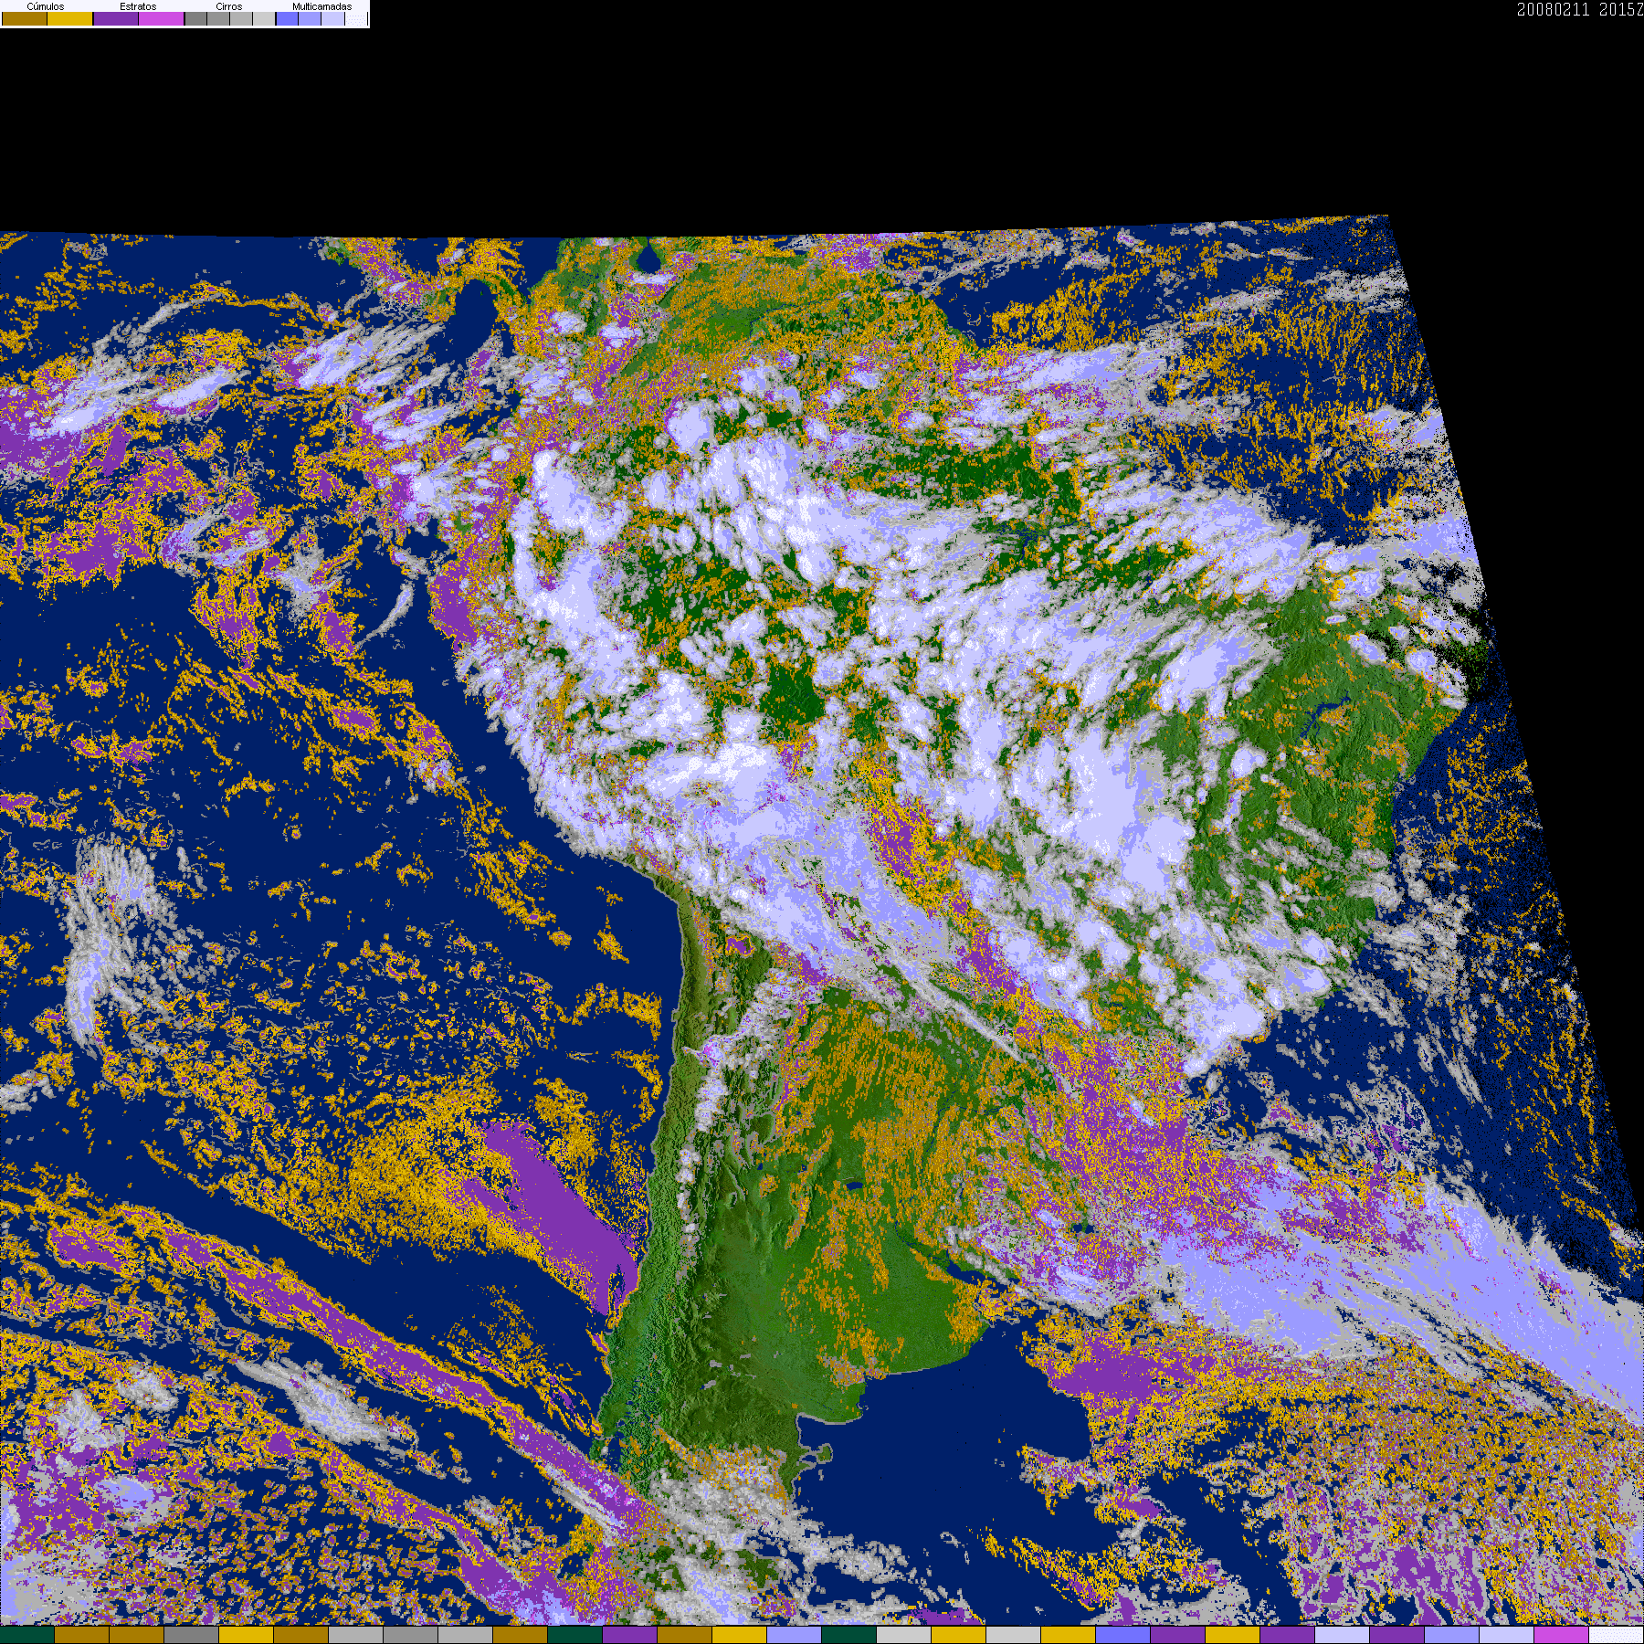Click the 20080211 2015Z timestamp
The width and height of the screenshot is (1644, 1644).
tap(1579, 9)
